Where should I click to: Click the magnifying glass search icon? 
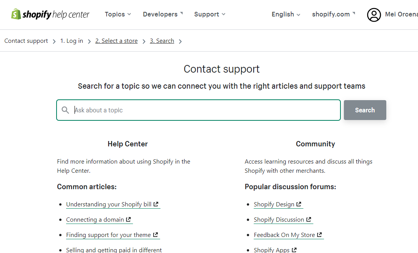point(65,110)
